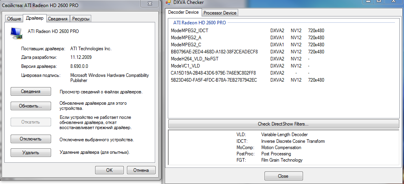Image resolution: width=404 pixels, height=184 pixels.
Task: Click the Variable-Length Decoder legend entry
Action: click(284, 135)
